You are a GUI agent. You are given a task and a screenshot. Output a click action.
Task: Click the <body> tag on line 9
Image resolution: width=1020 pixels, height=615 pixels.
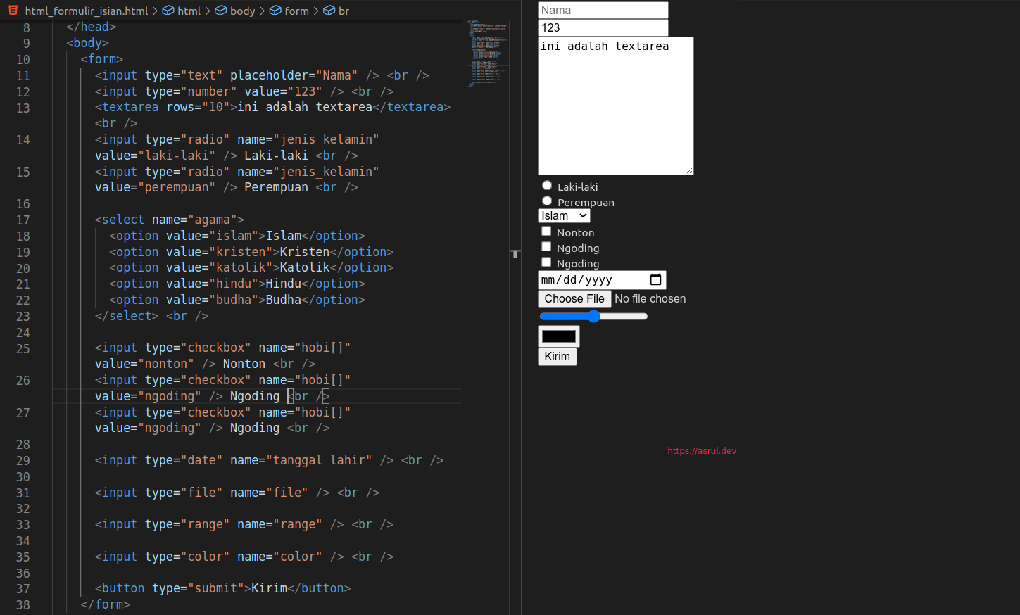(x=88, y=43)
